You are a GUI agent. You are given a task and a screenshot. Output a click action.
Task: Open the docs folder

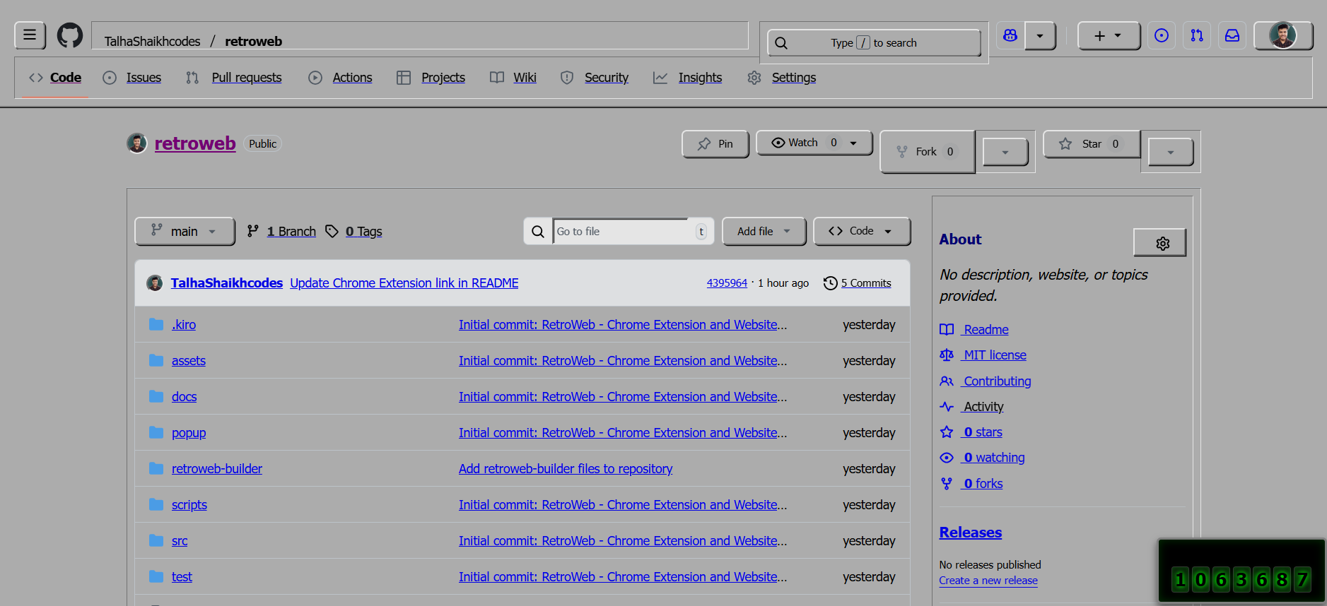[x=184, y=397]
